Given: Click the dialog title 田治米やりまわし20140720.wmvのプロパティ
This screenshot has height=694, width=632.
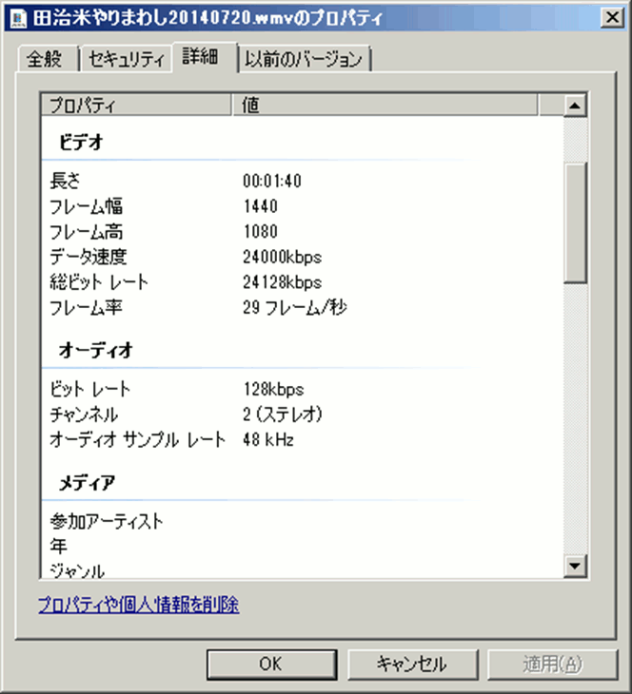Looking at the screenshot, I should point(208,19).
